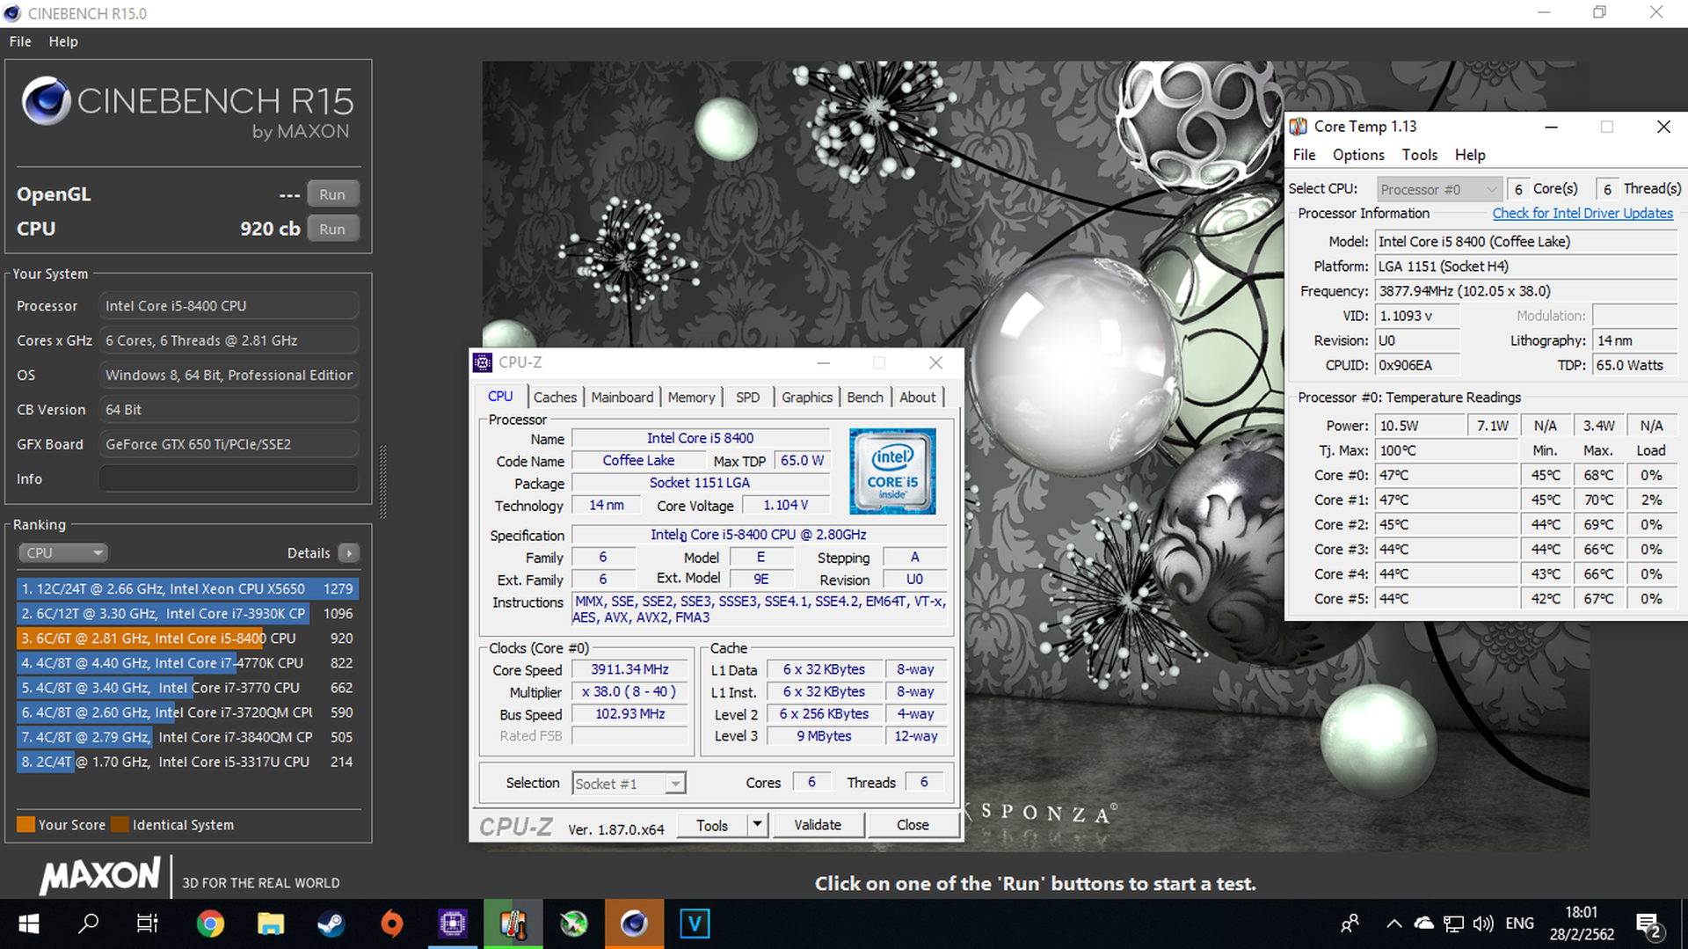Image resolution: width=1688 pixels, height=949 pixels.
Task: Click CPU-Z Close button
Action: coord(913,824)
